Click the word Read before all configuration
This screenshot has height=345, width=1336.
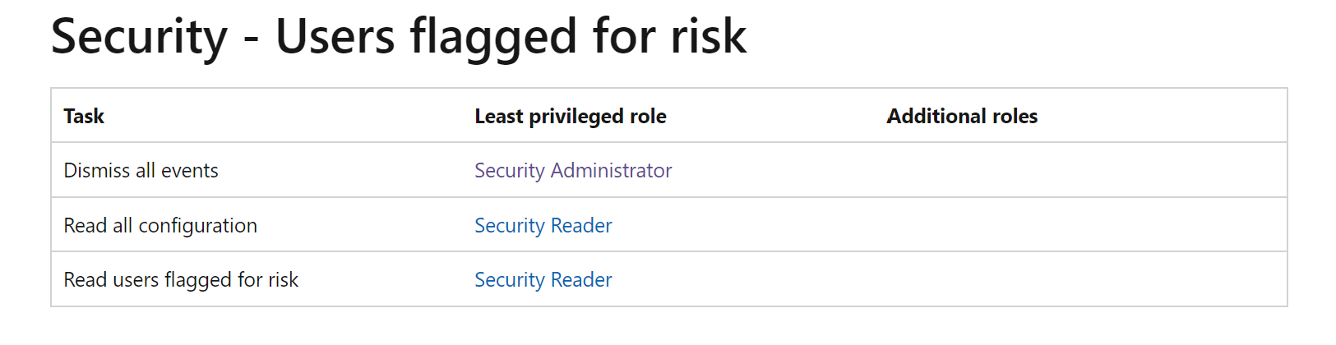[86, 225]
